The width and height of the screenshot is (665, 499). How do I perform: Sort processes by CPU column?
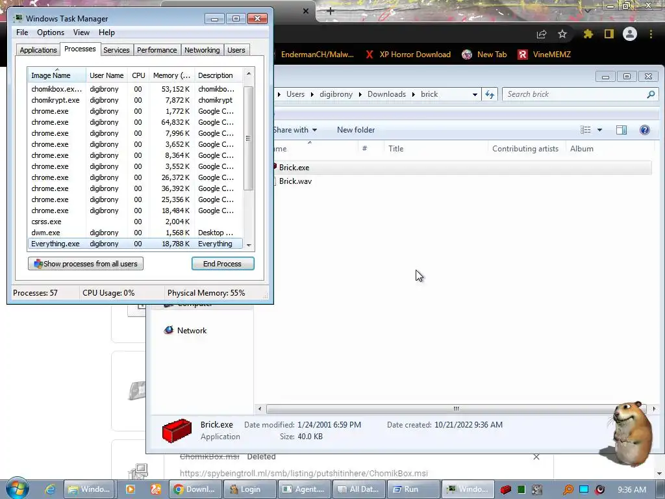coord(138,75)
